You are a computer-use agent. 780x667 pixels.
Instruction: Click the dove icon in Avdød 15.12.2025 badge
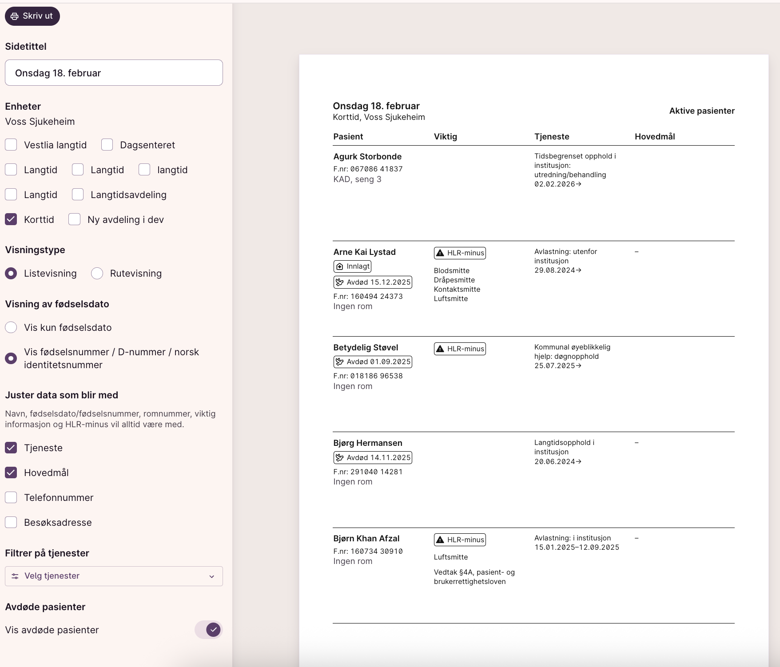[340, 282]
